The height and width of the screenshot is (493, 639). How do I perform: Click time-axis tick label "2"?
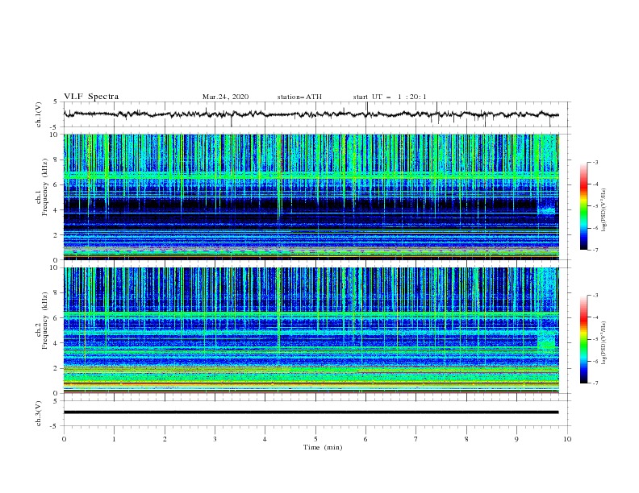[x=165, y=439]
